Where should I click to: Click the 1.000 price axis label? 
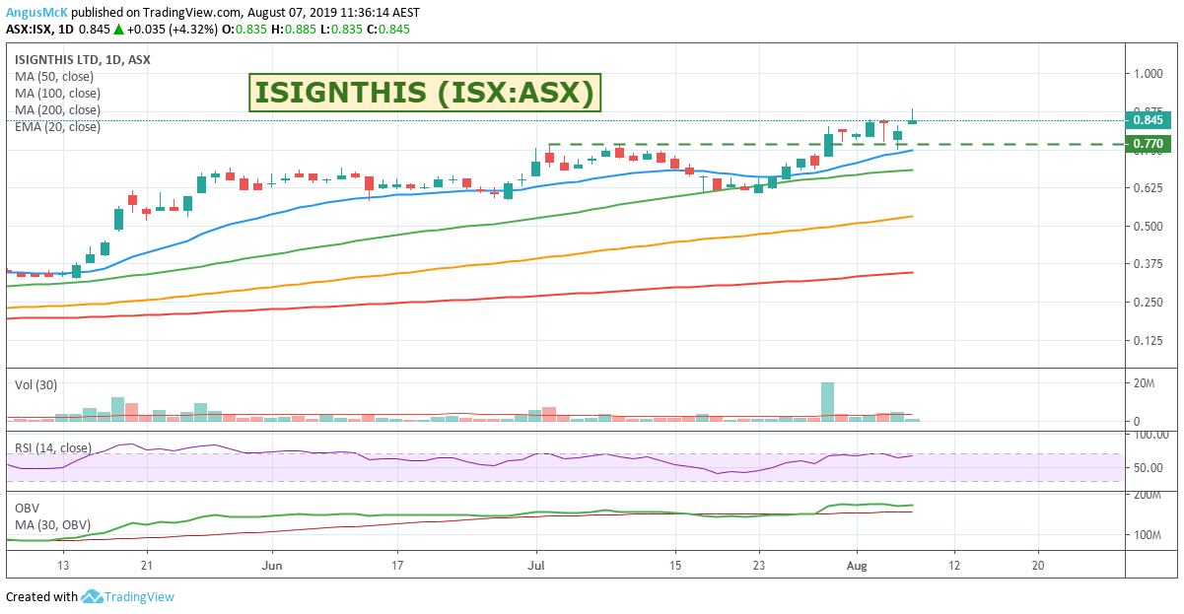(x=1148, y=73)
